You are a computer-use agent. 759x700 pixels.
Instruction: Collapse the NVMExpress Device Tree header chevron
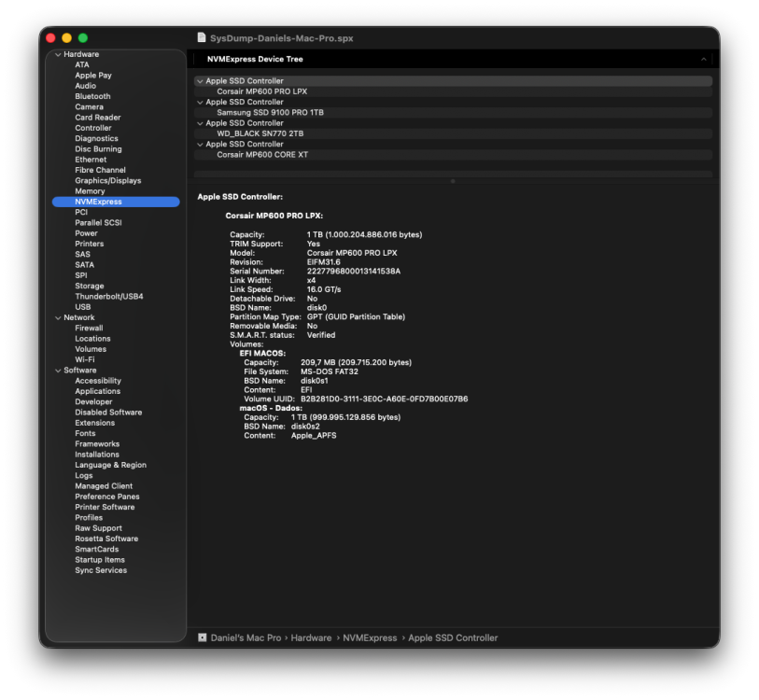point(703,59)
